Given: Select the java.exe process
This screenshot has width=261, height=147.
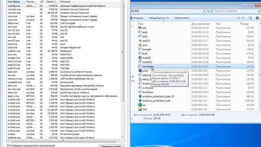Looking at the screenshot, I should pos(64,54).
